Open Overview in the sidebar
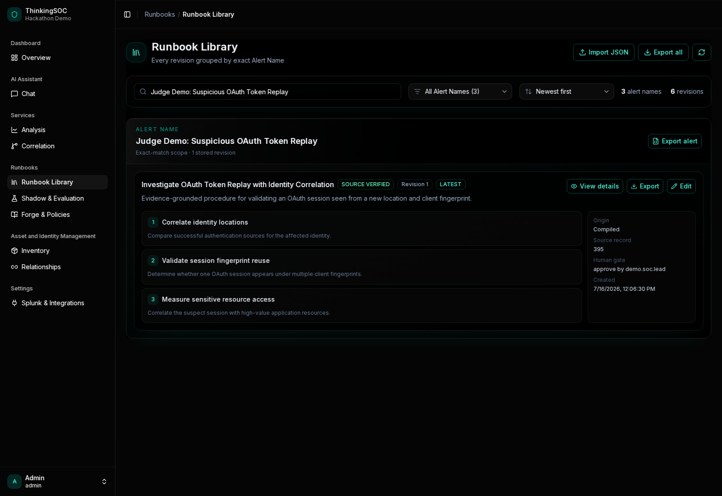 [x=58, y=58]
